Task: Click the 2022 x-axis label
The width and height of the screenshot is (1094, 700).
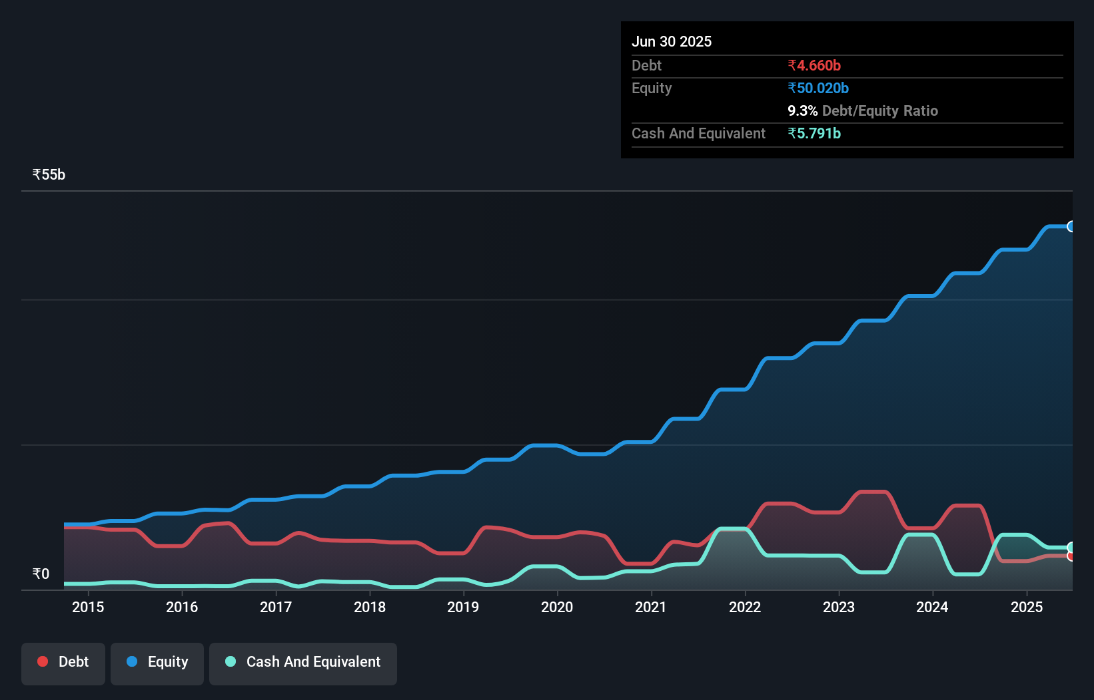Action: (745, 607)
